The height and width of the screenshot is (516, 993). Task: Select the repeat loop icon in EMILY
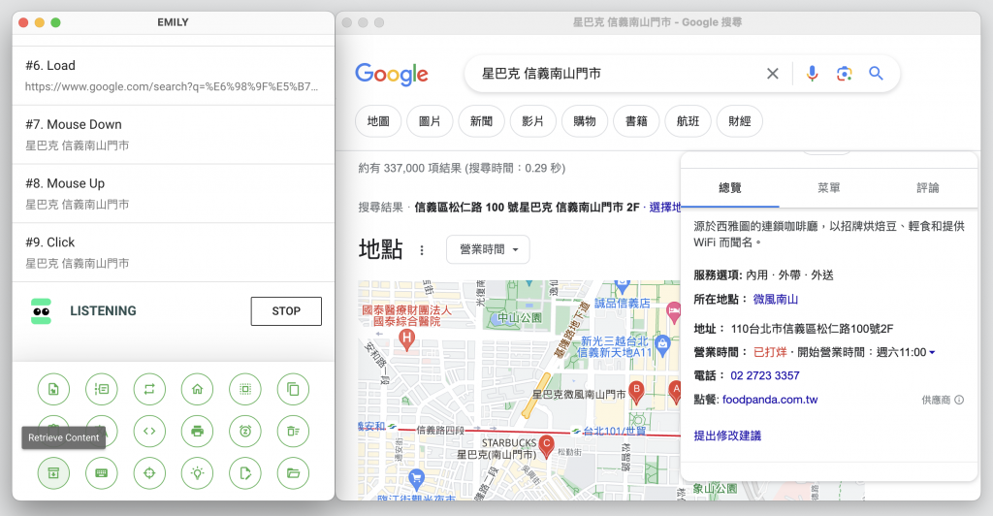coord(149,389)
